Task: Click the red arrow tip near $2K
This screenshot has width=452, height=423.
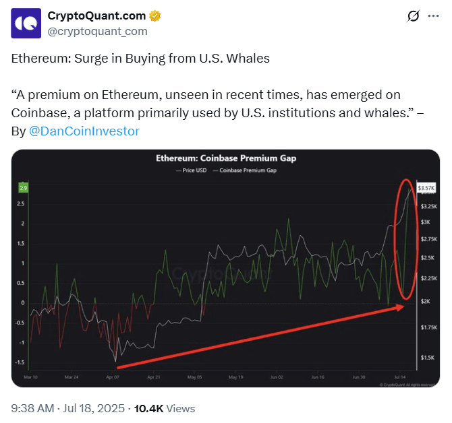Action: [401, 307]
